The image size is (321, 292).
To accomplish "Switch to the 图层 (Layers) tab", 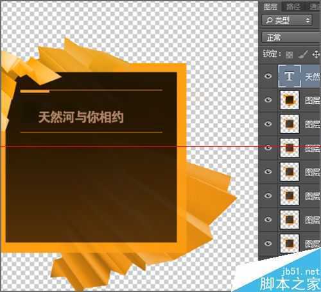I will pos(270,7).
